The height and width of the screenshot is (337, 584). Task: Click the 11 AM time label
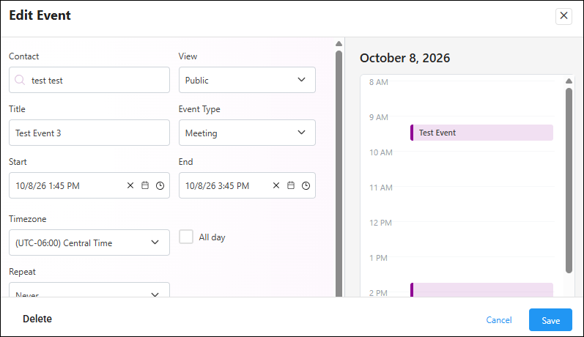[x=380, y=188]
